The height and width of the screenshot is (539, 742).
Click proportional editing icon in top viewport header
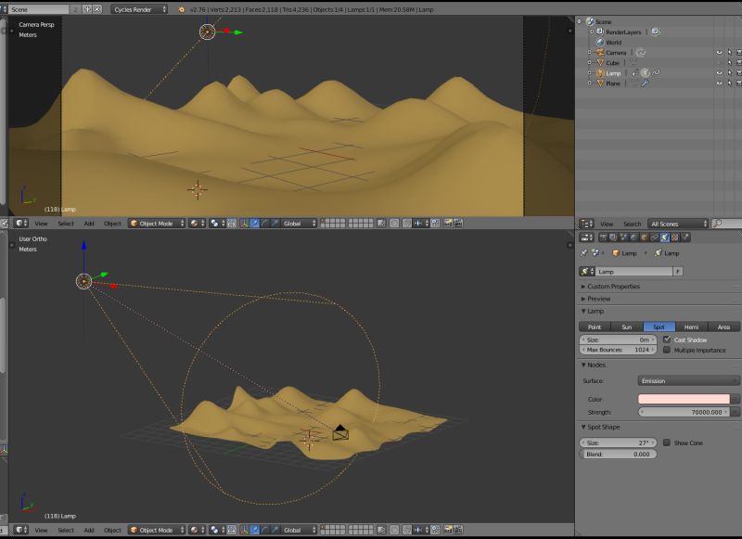[x=394, y=224]
